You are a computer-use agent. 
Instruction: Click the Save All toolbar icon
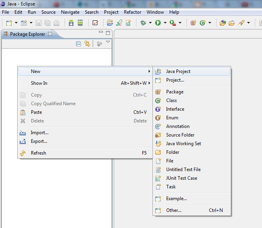[48, 23]
